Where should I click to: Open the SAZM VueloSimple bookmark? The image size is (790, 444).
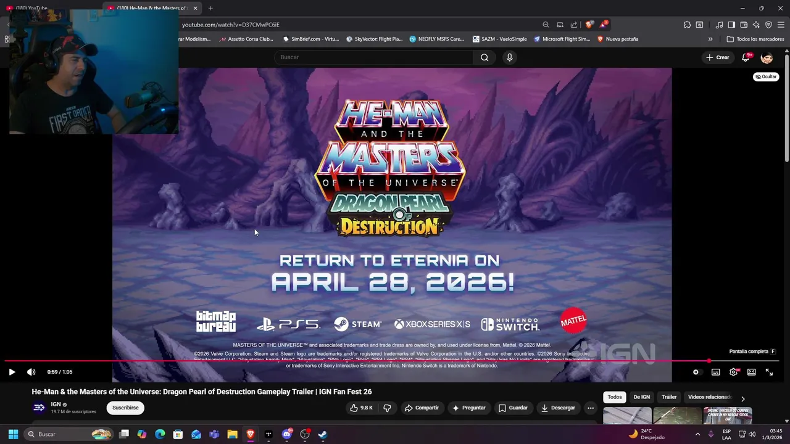click(500, 39)
